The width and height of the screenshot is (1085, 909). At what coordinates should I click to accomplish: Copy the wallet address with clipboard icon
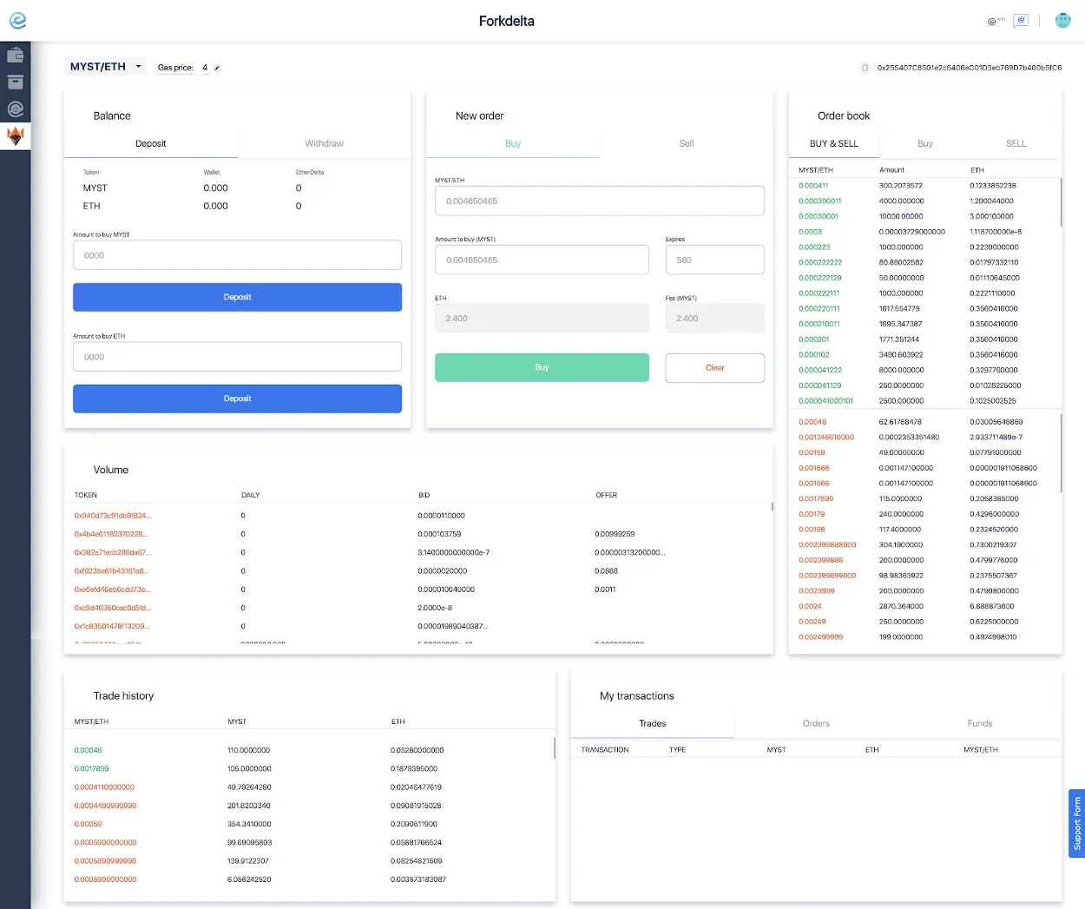[865, 68]
